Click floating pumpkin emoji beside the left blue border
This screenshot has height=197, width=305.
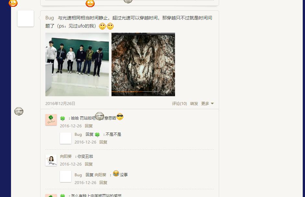pos(13,3)
